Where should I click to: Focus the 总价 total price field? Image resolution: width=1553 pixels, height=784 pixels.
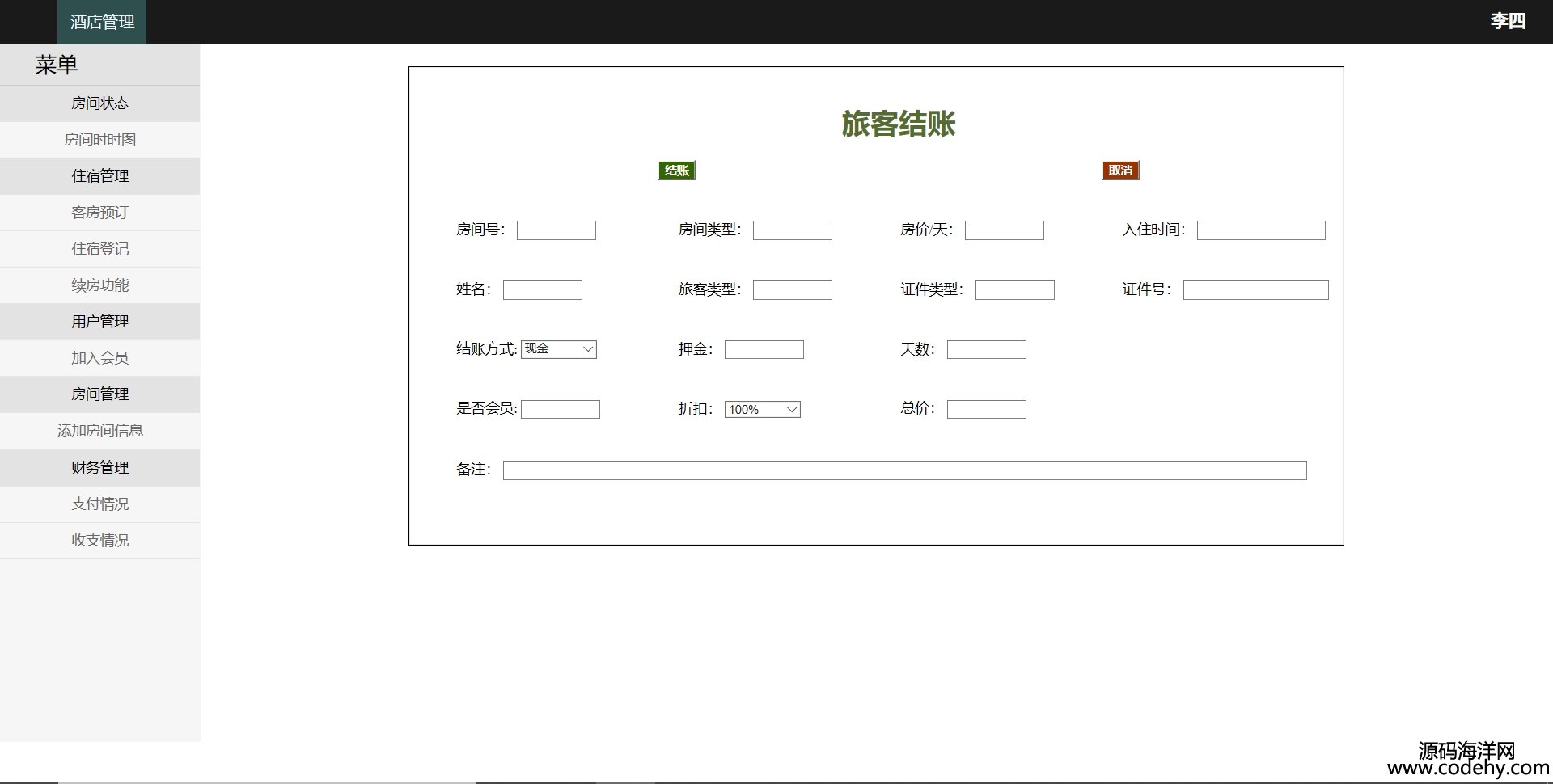[986, 410]
